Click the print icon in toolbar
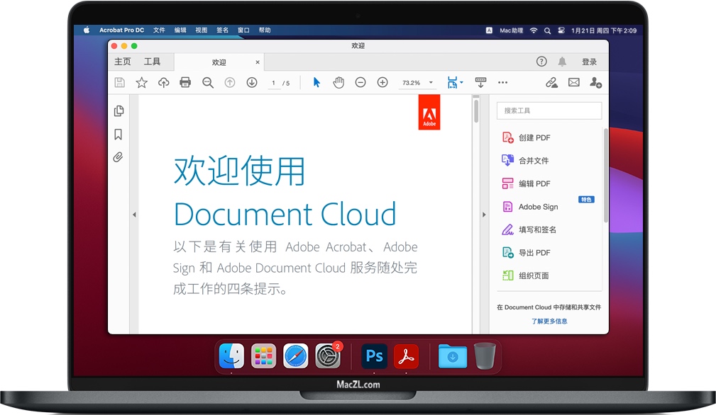This screenshot has width=716, height=415. point(185,83)
